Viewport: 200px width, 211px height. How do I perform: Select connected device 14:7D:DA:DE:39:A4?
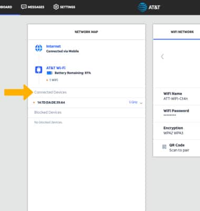click(x=51, y=102)
